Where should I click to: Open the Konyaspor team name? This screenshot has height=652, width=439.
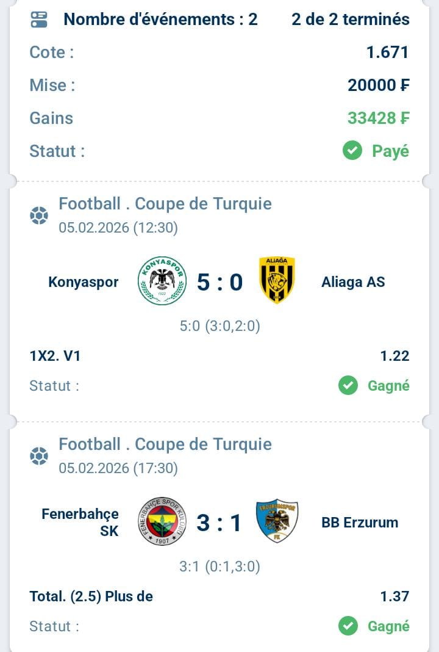click(84, 282)
